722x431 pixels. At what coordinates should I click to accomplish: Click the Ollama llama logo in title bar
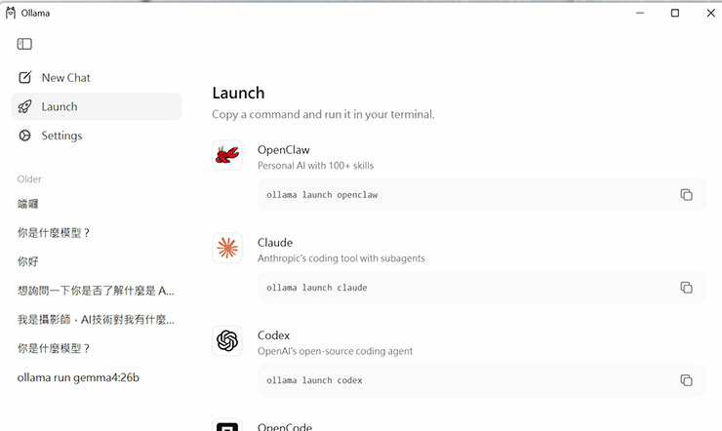coord(11,13)
